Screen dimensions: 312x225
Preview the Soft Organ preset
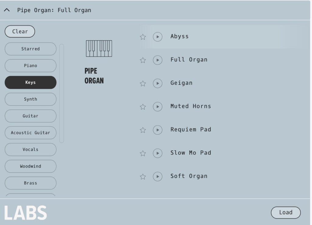158,176
